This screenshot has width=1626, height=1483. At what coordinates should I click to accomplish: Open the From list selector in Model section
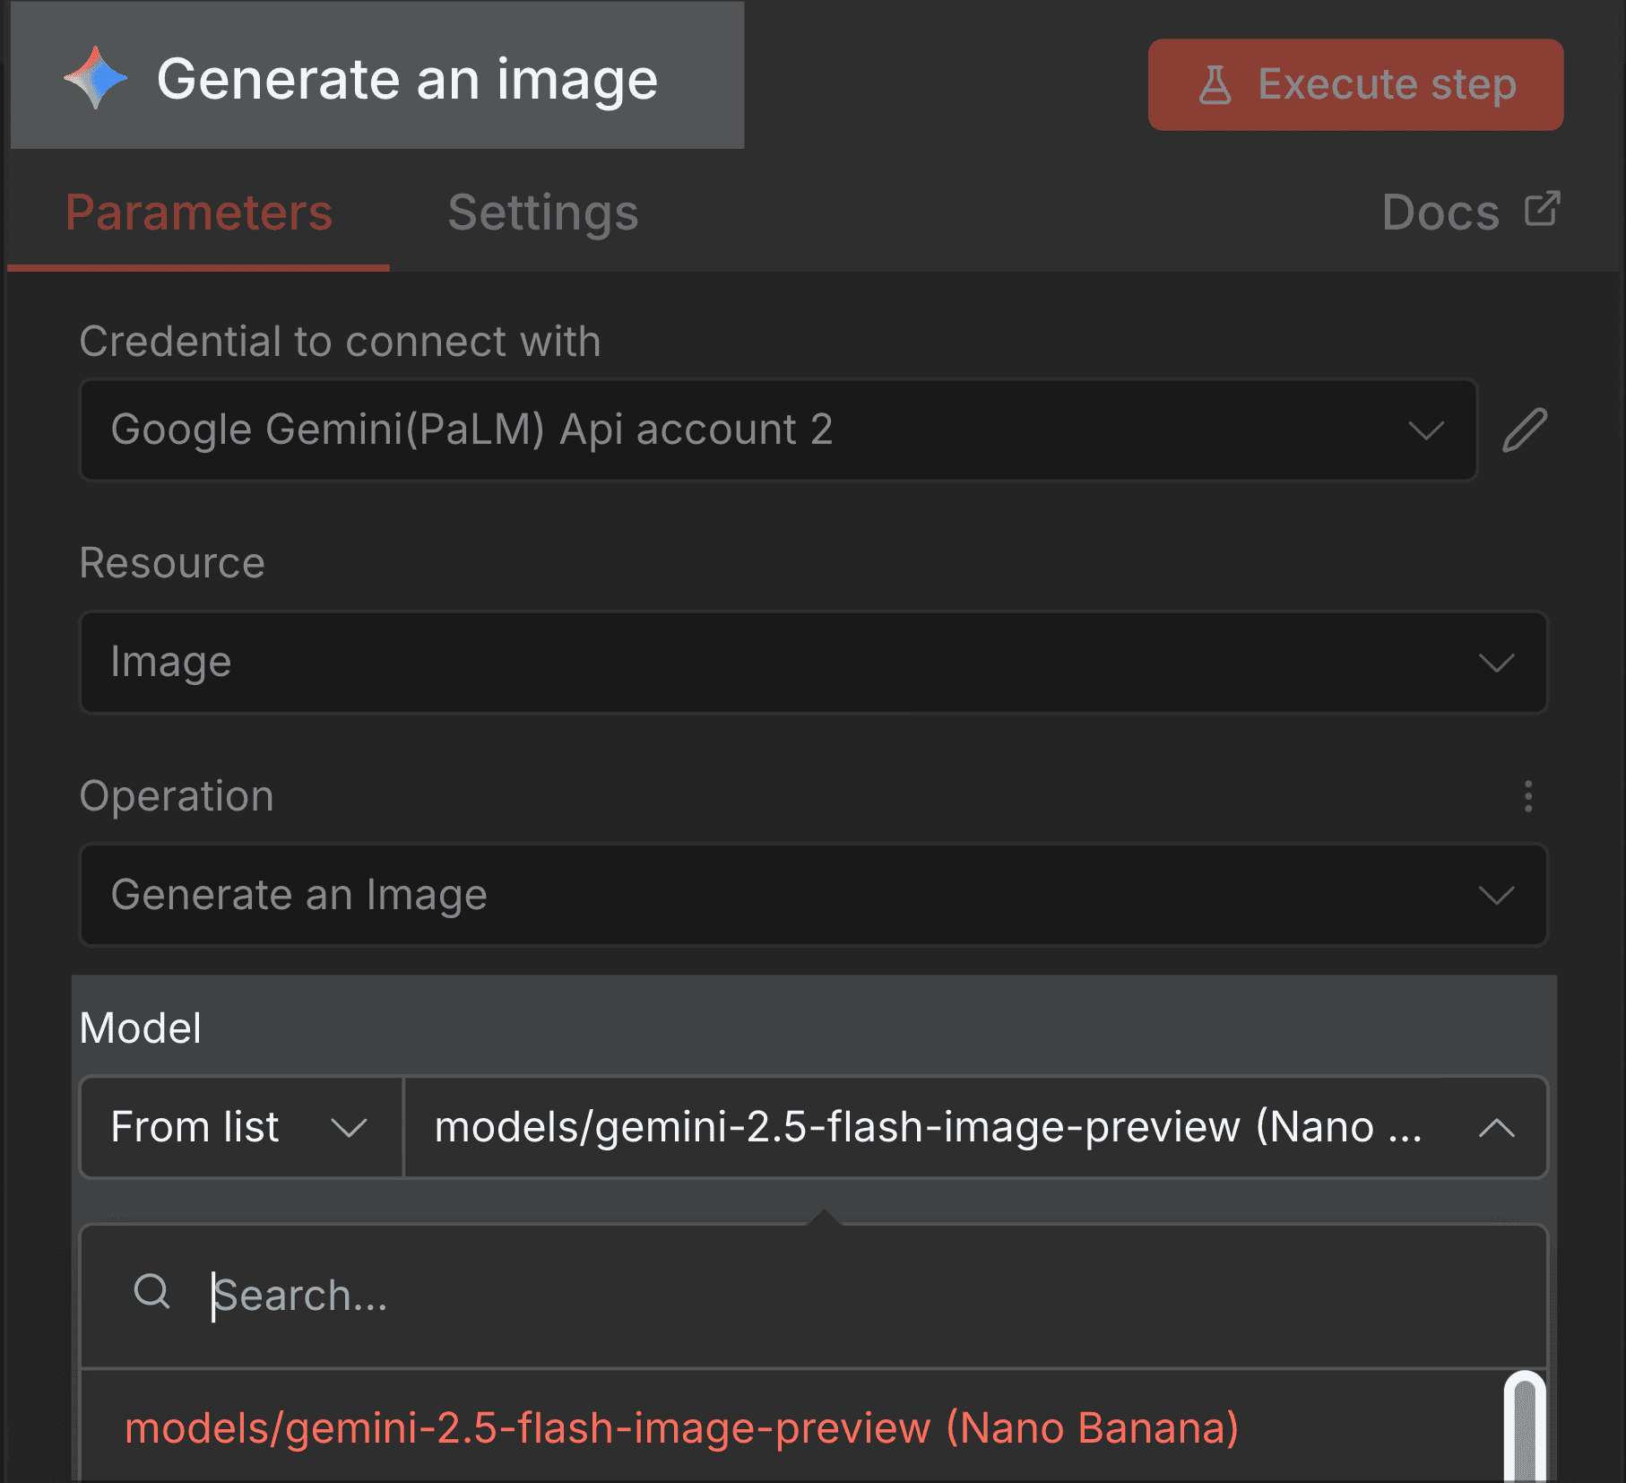[238, 1127]
